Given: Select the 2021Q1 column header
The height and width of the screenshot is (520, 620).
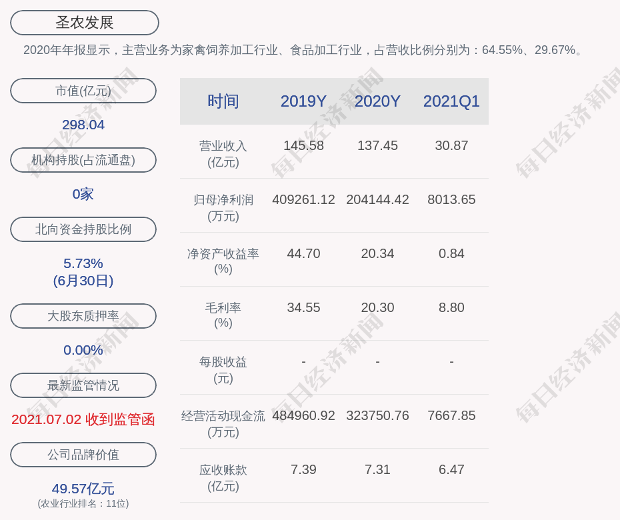Looking at the screenshot, I should click(451, 101).
